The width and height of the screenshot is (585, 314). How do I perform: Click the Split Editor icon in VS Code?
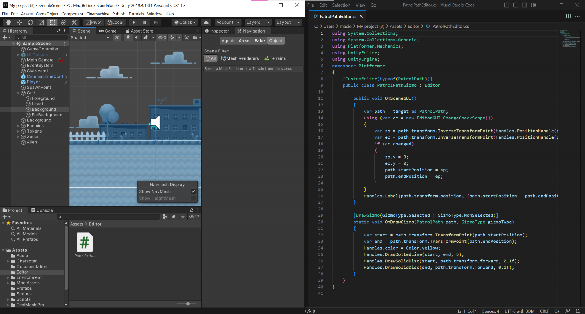568,16
